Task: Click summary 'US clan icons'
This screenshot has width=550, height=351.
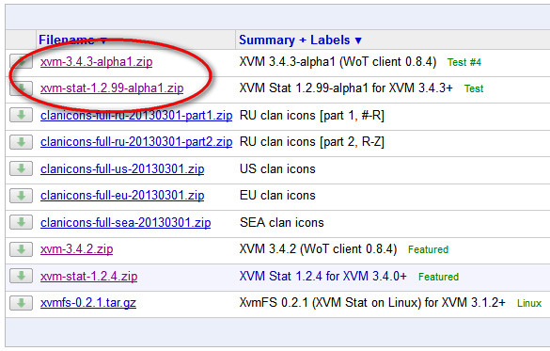Action: pos(277,168)
